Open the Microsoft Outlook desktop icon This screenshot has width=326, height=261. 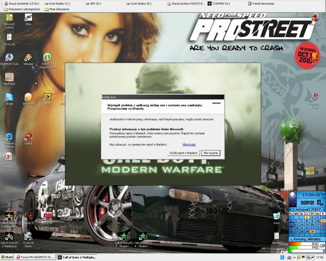pyautogui.click(x=9, y=21)
